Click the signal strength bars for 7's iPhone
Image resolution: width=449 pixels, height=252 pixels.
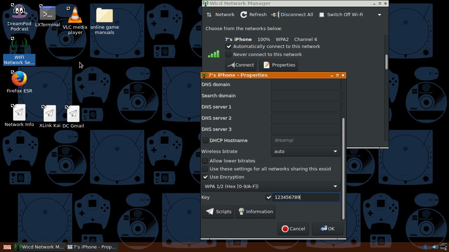click(x=214, y=54)
